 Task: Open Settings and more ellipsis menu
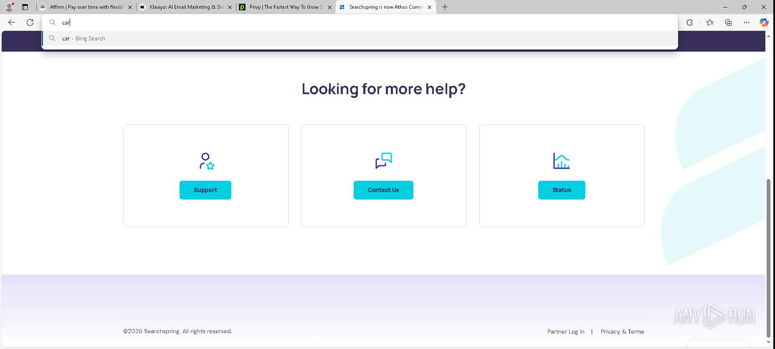[x=747, y=22]
